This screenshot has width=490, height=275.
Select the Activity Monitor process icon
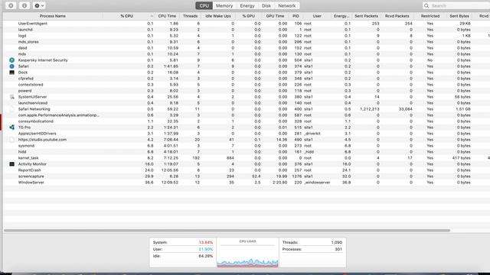(x=12, y=164)
